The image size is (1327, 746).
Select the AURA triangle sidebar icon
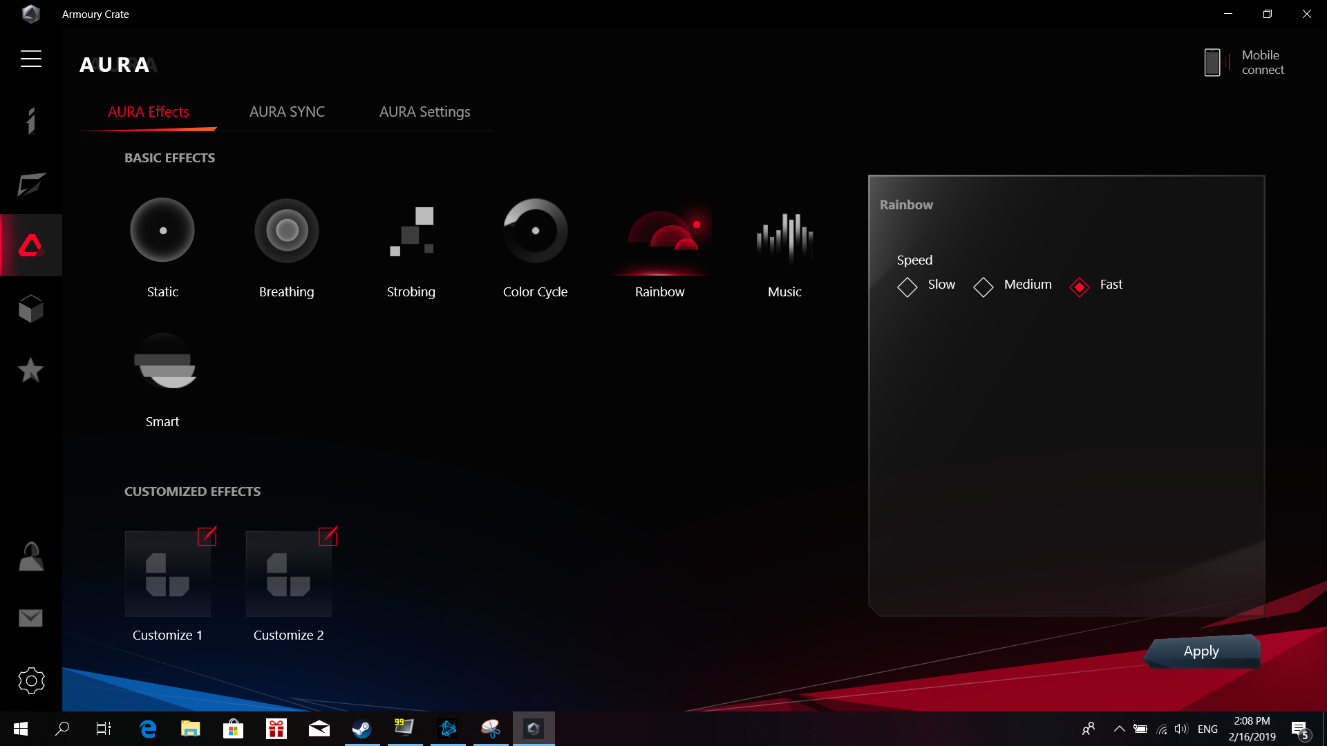pyautogui.click(x=31, y=245)
